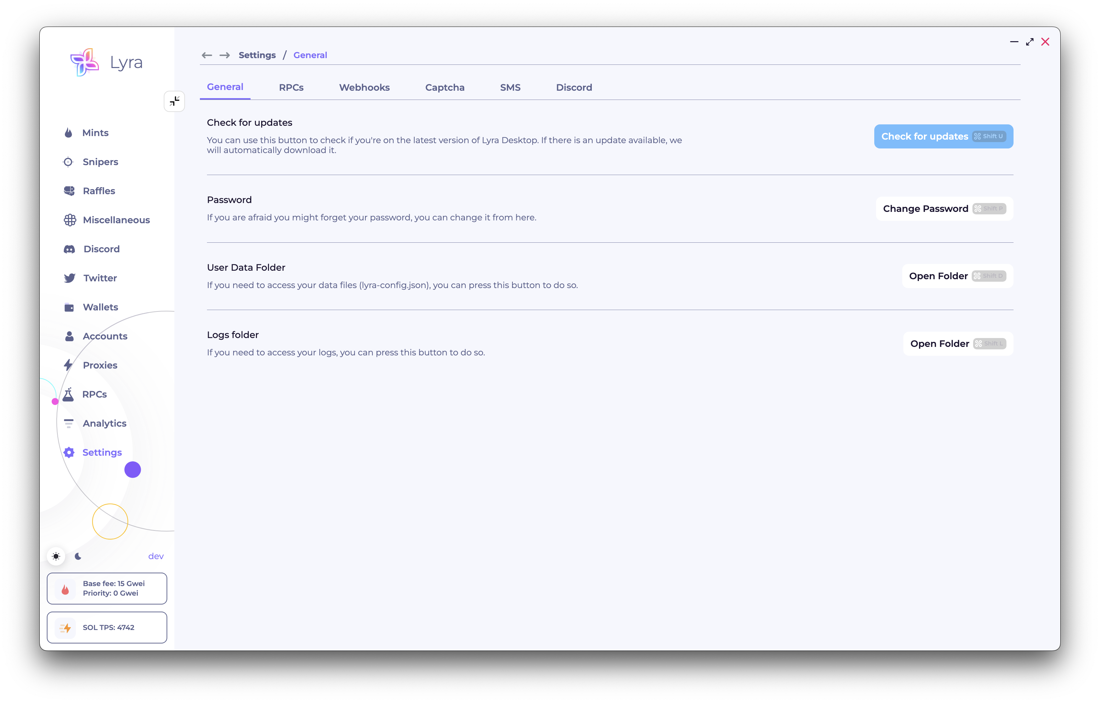Click the SOL TPS status card
The image size is (1100, 703).
click(x=107, y=627)
